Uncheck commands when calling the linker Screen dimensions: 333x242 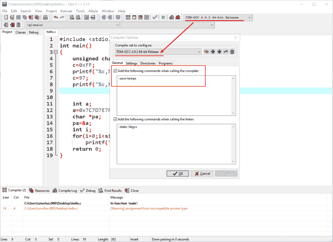tap(115, 119)
